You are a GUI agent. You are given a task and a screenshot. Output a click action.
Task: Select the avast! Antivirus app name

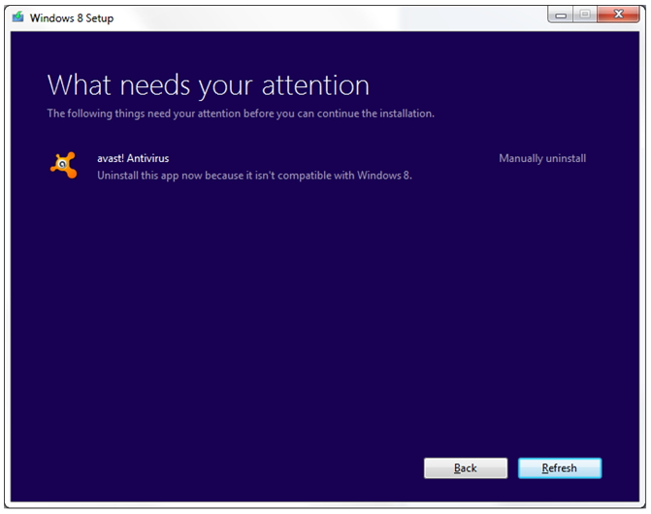133,158
